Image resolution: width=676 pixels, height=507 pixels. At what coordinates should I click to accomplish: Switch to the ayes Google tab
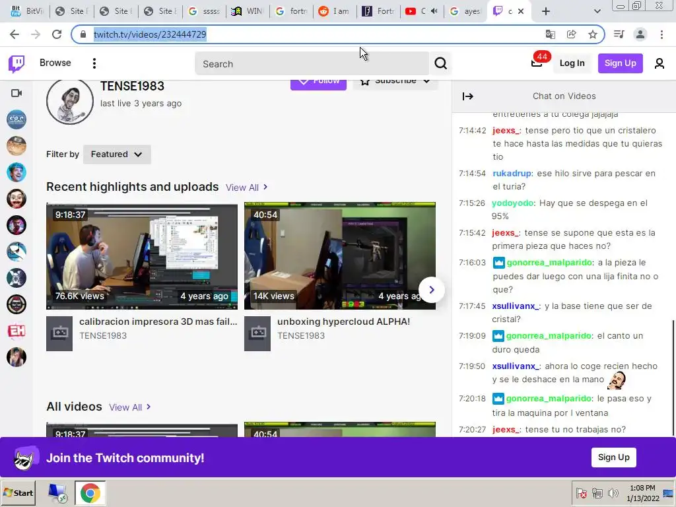(465, 11)
